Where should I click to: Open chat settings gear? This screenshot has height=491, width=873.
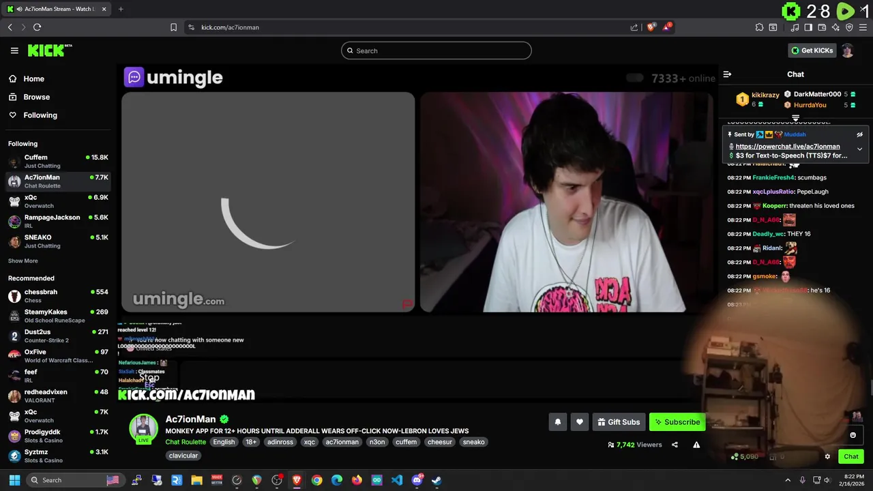[x=827, y=457]
